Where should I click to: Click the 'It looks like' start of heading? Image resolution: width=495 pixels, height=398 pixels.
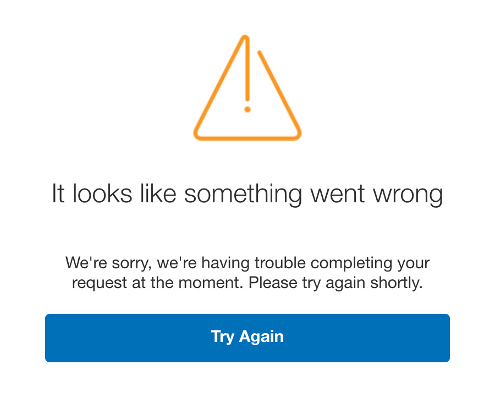[114, 194]
